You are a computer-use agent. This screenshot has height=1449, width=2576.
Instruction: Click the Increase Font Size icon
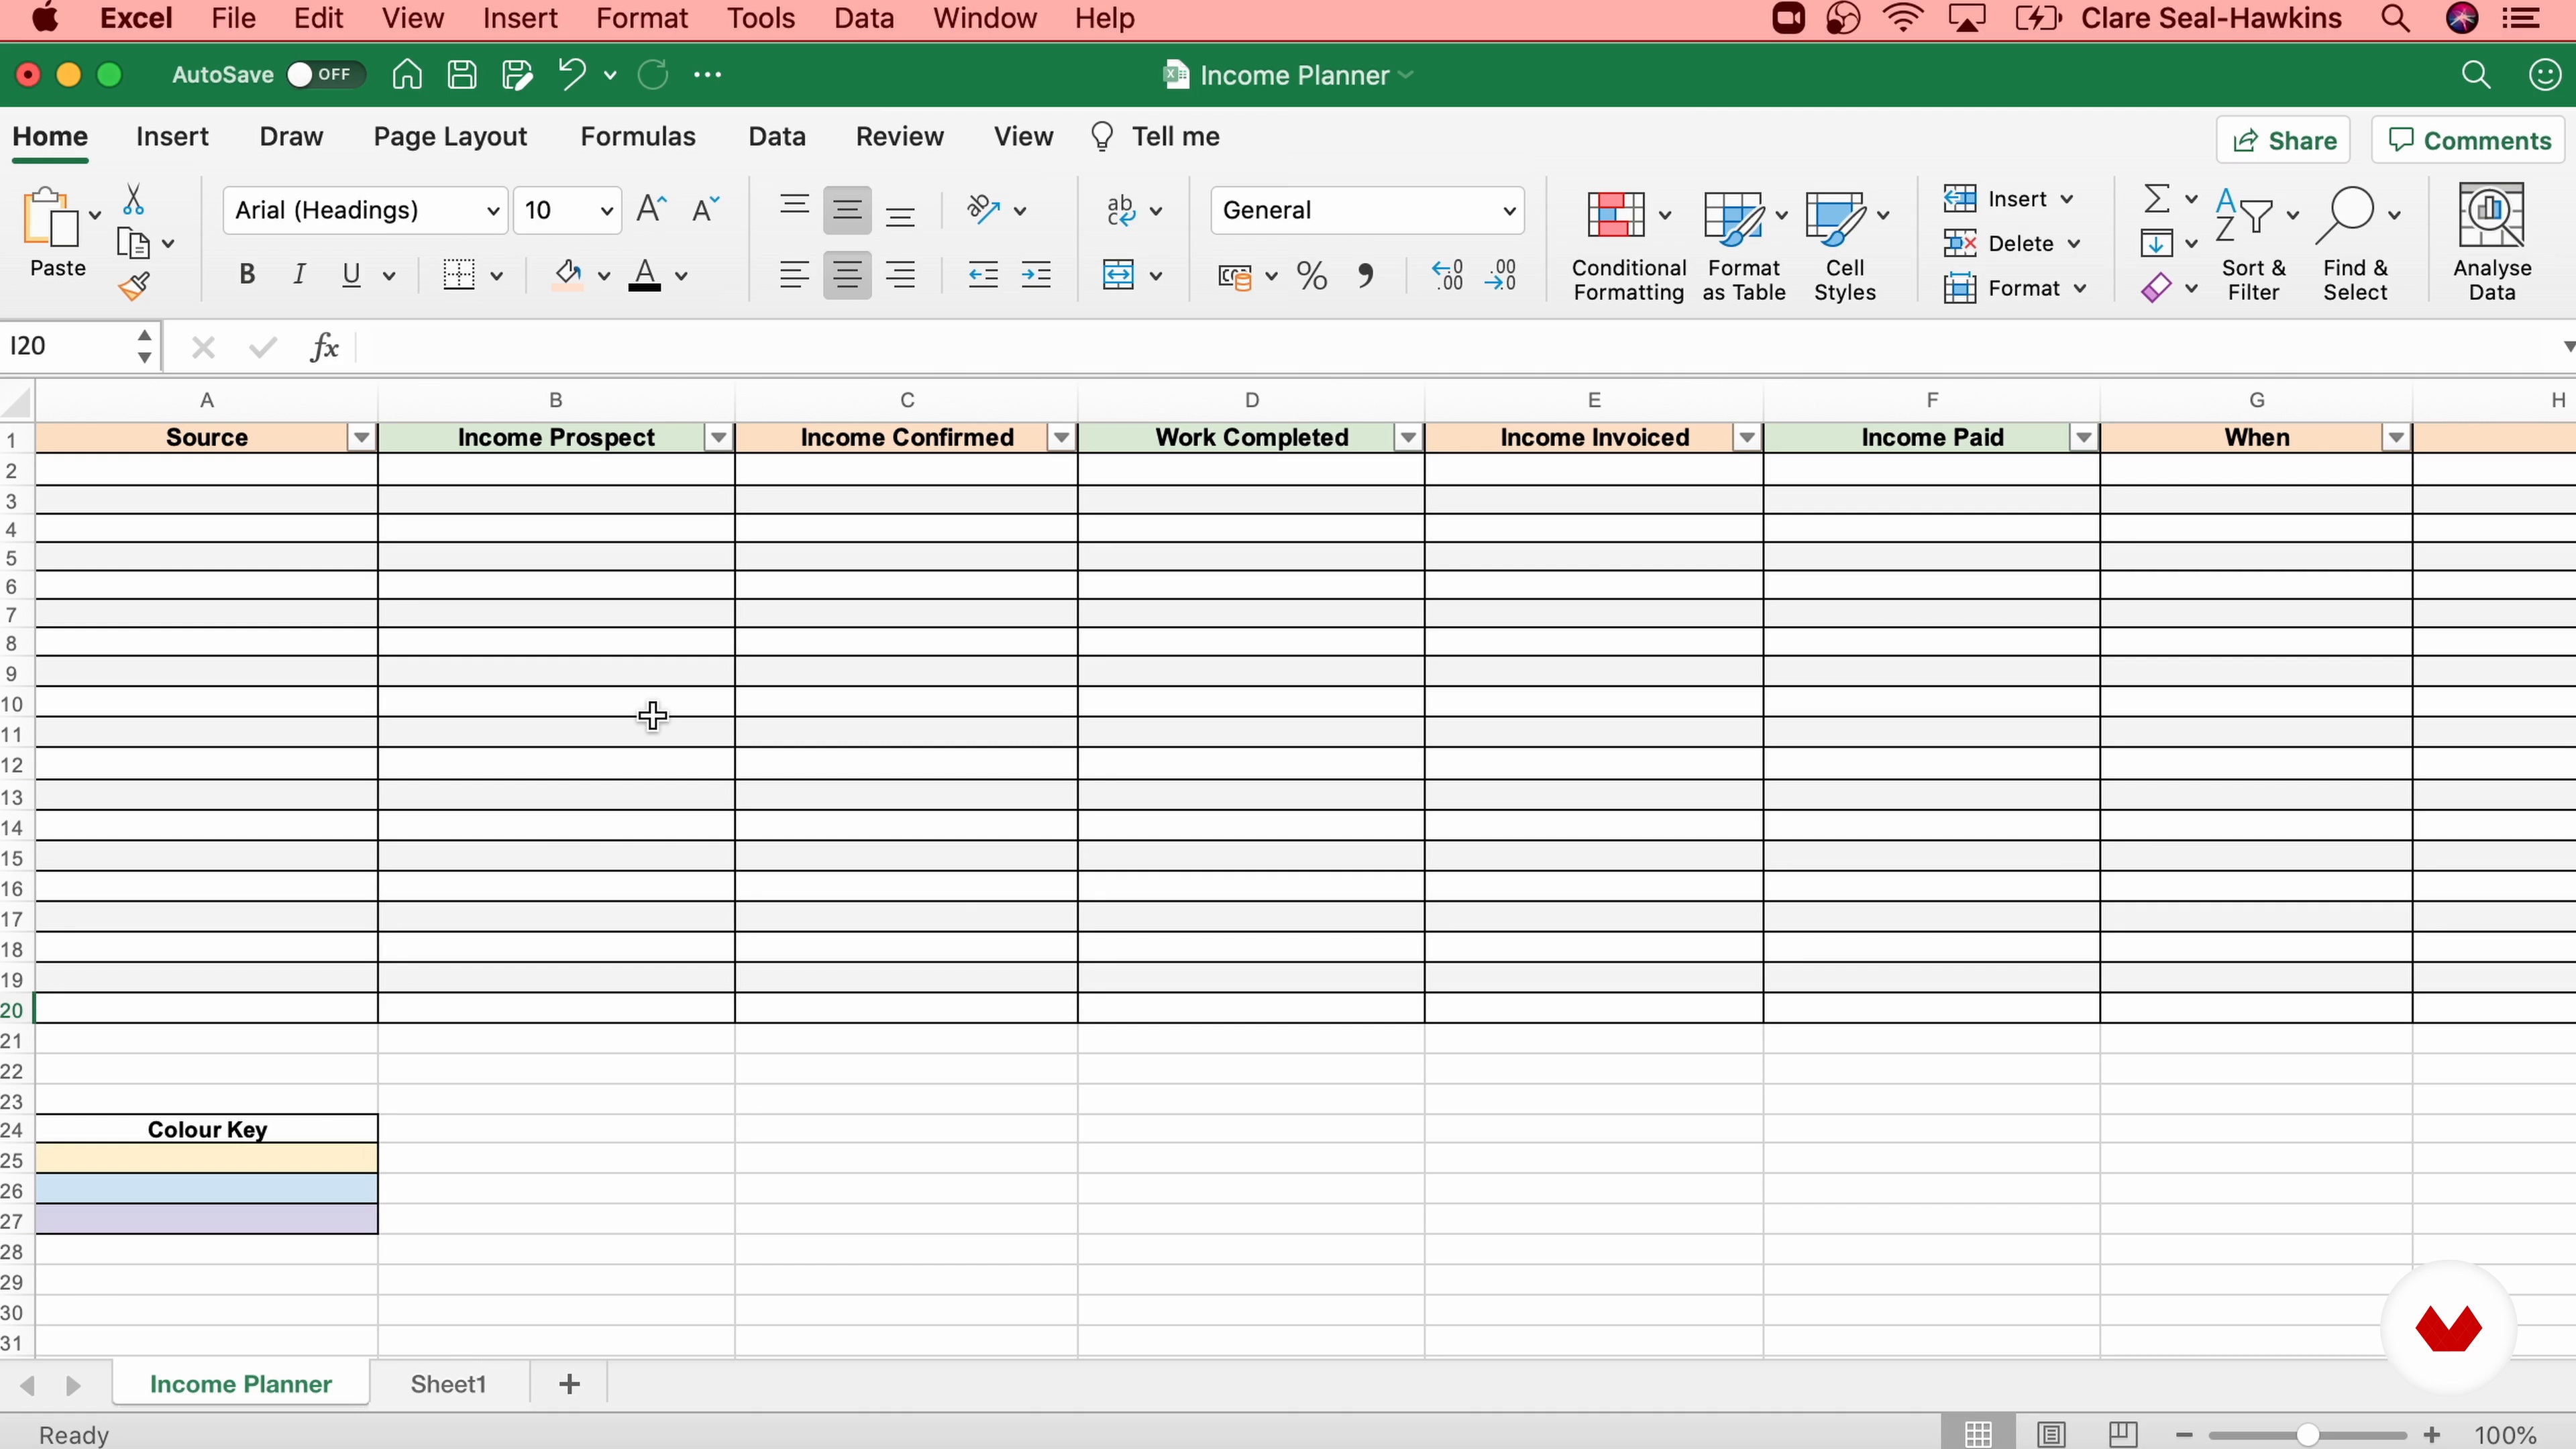651,209
